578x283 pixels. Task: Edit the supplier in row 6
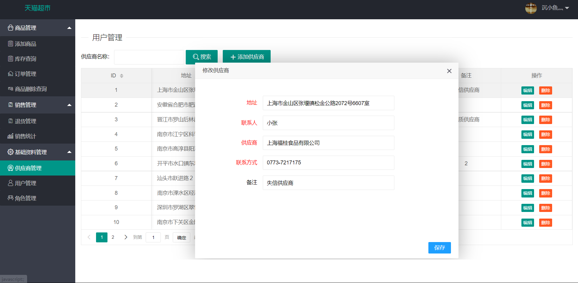pos(527,164)
